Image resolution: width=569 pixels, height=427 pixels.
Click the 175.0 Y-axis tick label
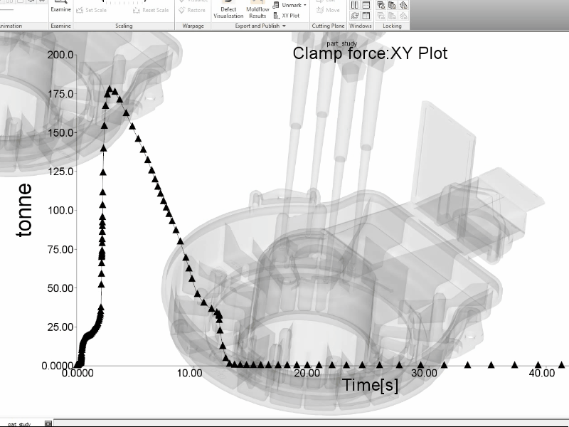tap(60, 94)
